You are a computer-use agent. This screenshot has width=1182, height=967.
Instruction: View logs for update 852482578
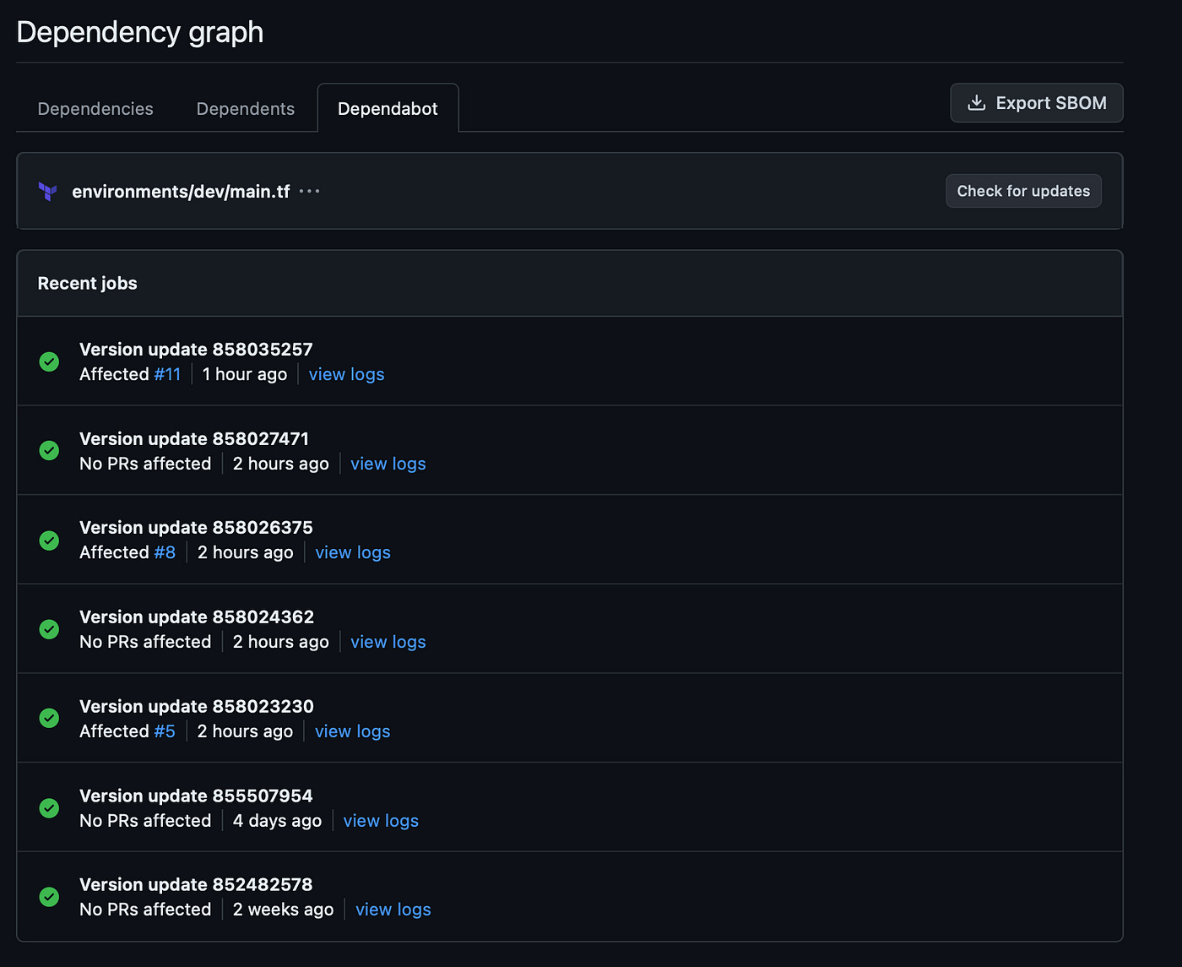(x=393, y=910)
